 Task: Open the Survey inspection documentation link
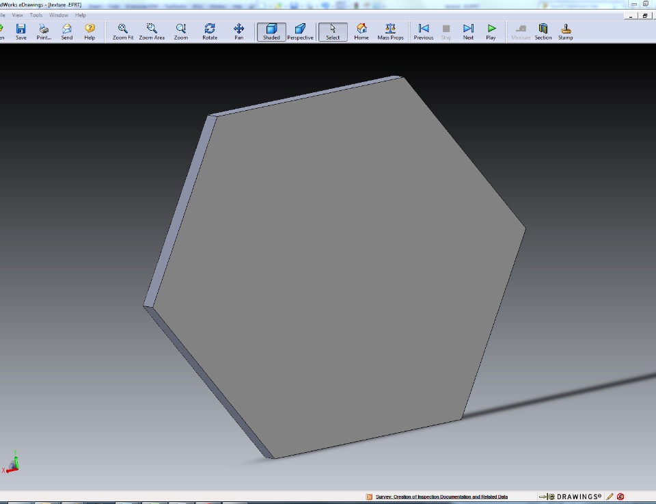pyautogui.click(x=441, y=496)
